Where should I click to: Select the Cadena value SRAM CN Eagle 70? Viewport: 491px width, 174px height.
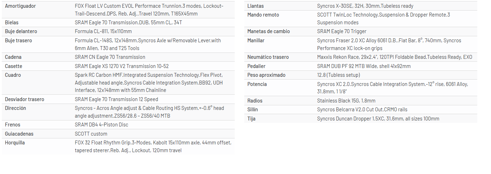pos(110,57)
